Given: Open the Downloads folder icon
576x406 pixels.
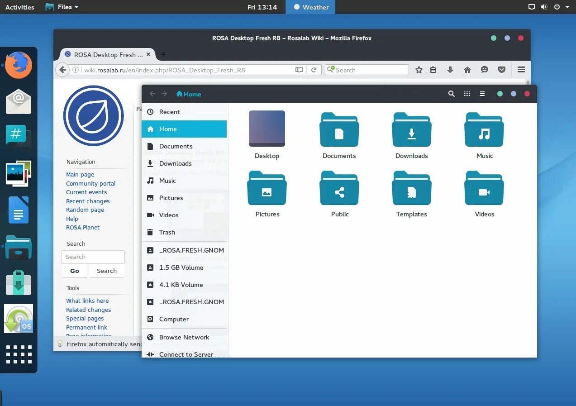Looking at the screenshot, I should point(412,130).
